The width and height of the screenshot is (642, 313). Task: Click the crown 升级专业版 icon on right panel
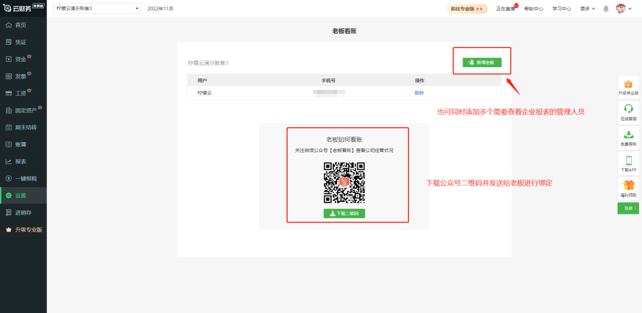[628, 84]
